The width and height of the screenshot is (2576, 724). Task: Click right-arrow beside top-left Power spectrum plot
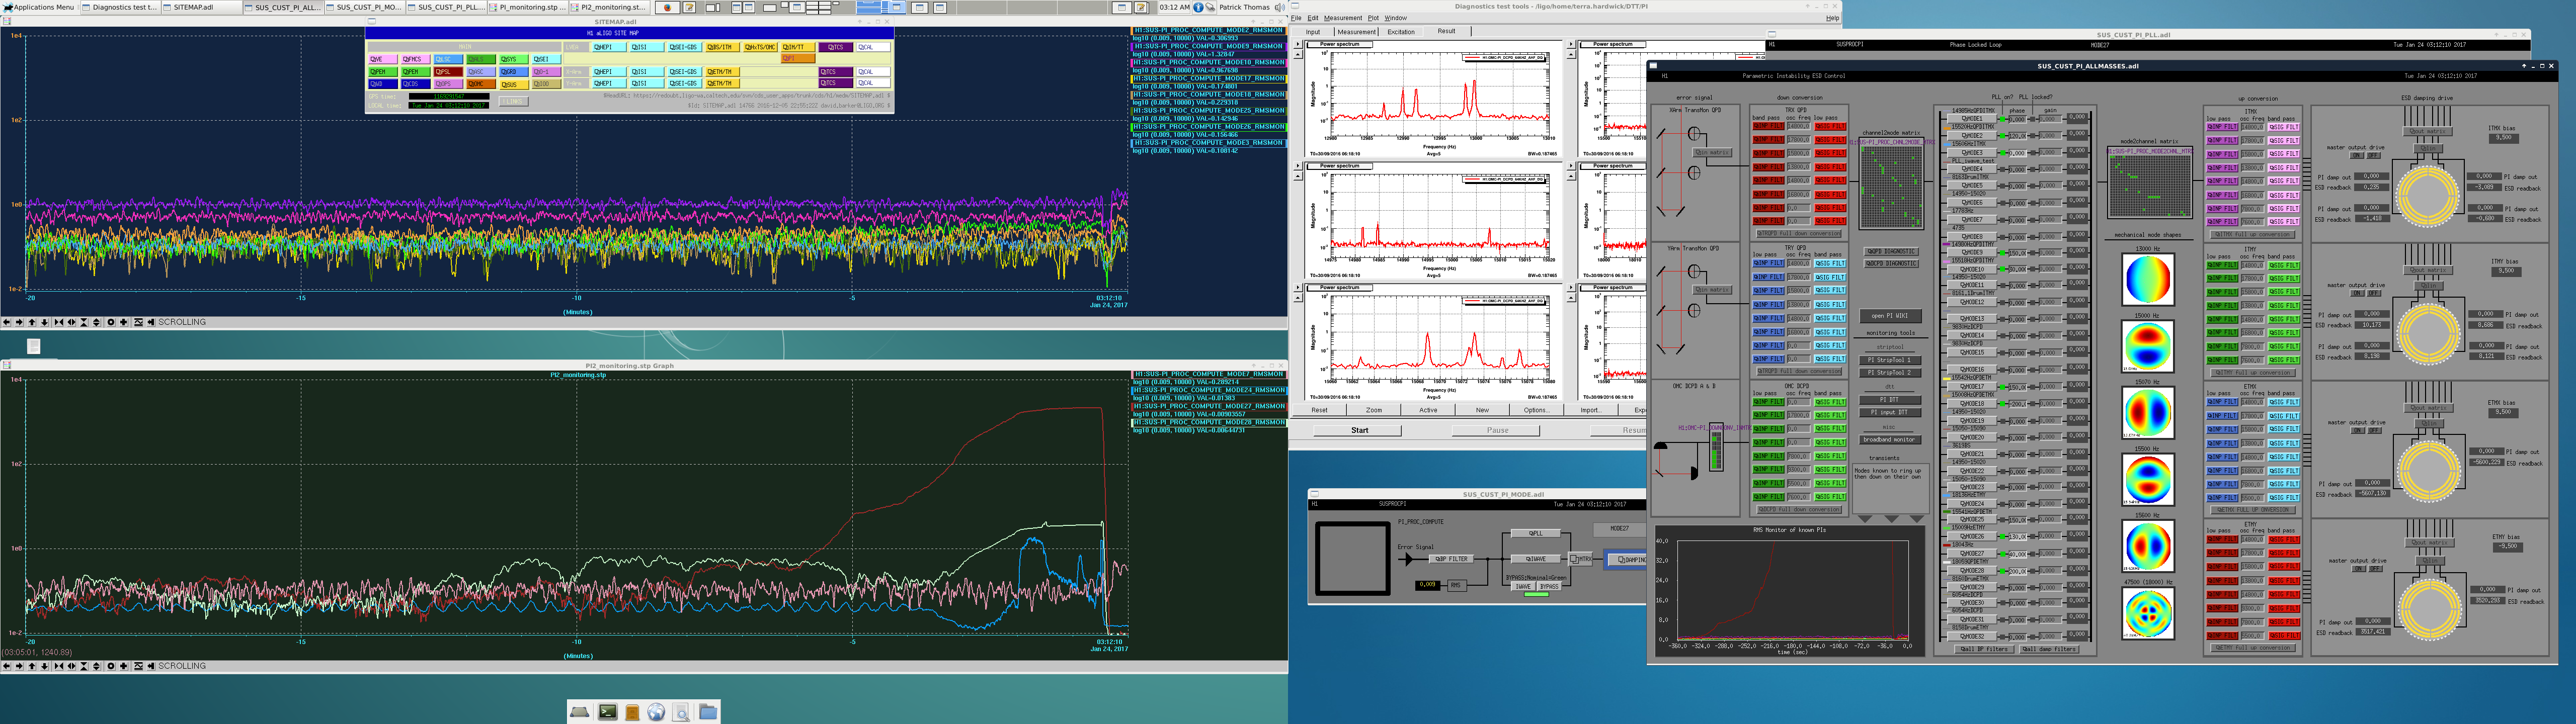point(1298,44)
